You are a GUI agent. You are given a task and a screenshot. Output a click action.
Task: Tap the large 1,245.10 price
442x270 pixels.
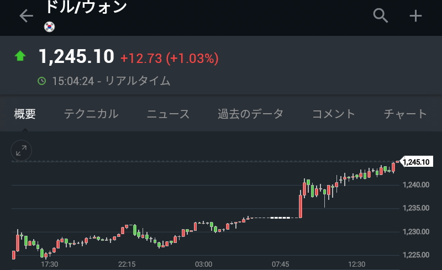[76, 56]
